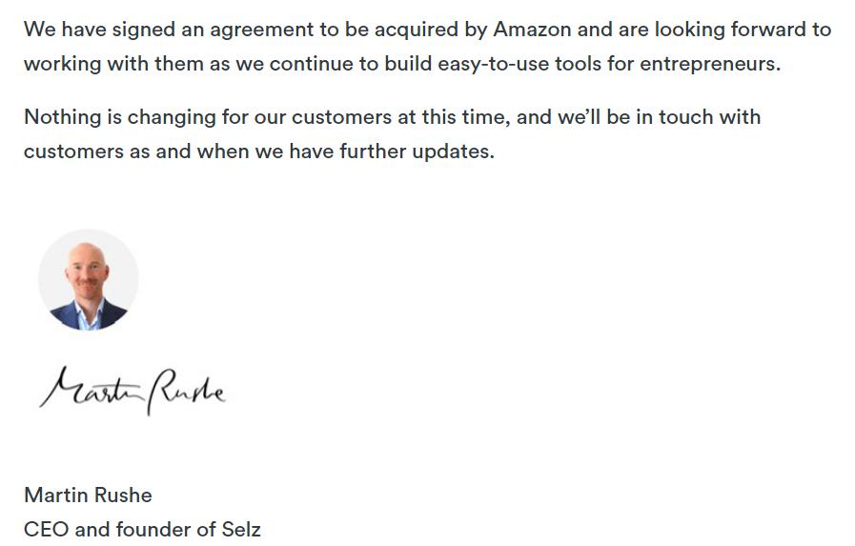Click the word 'Selz' in the title line
The image size is (855, 546).
(x=241, y=529)
